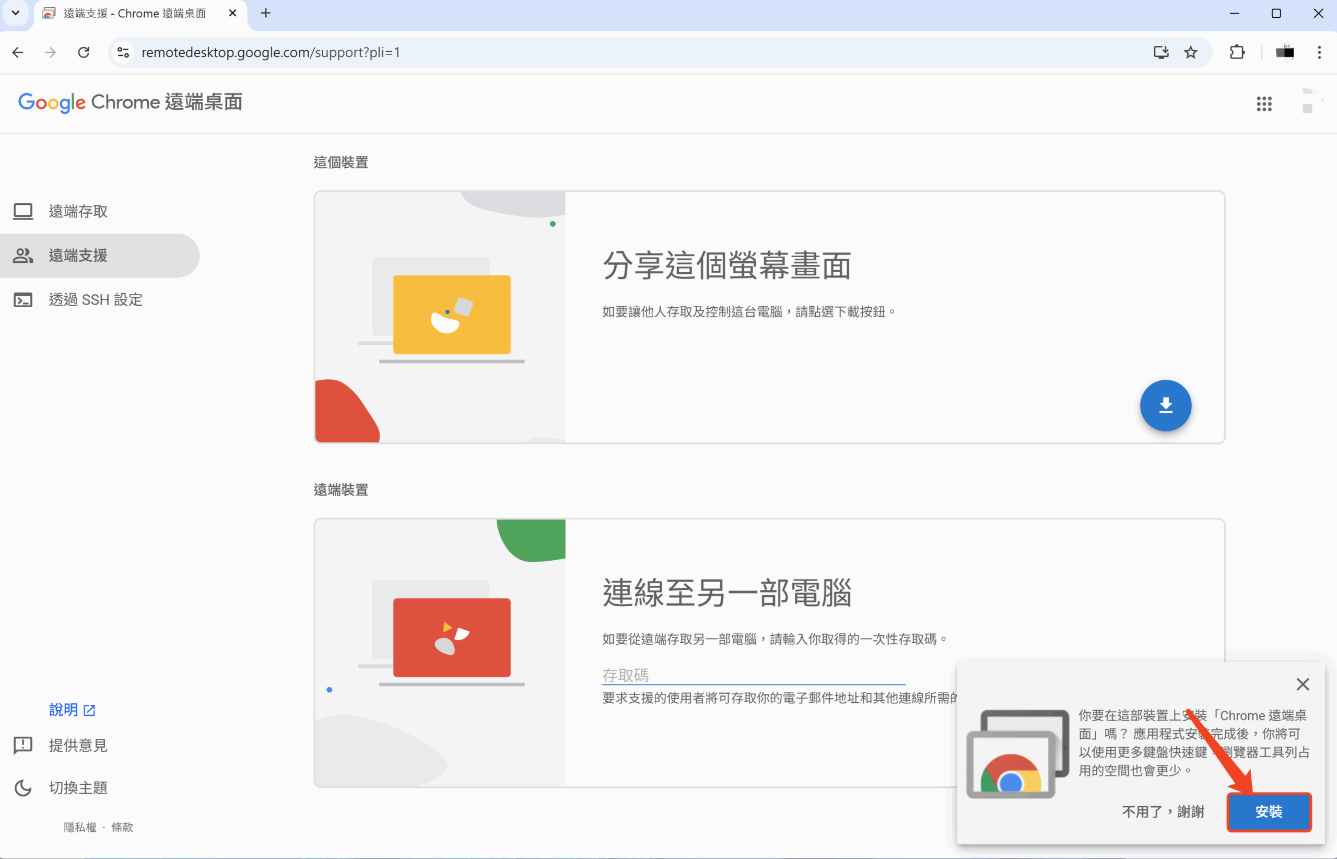Click the 分享這個螢幕畫面 heading
Viewport: 1337px width, 859px height.
[726, 265]
